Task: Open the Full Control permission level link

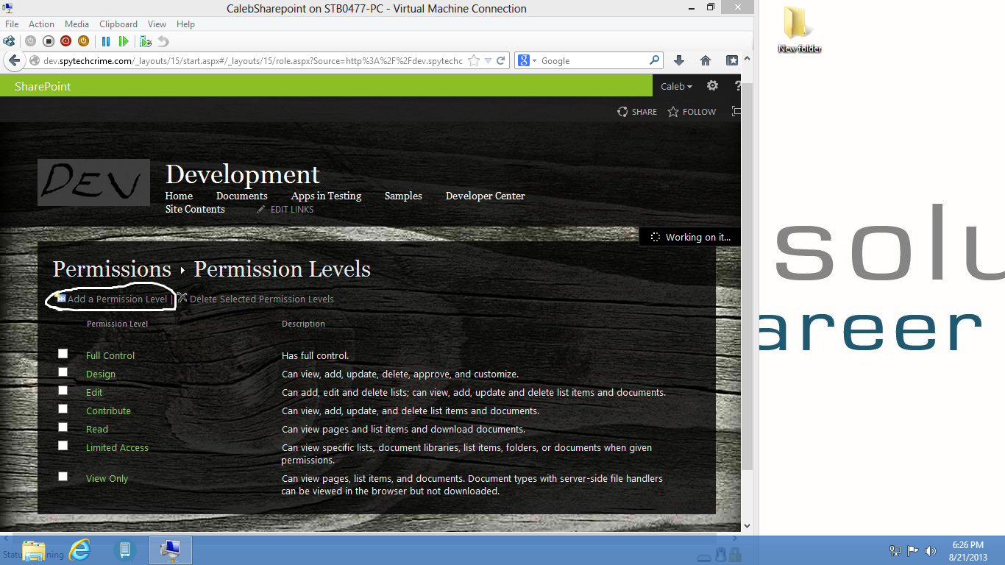Action: 110,355
